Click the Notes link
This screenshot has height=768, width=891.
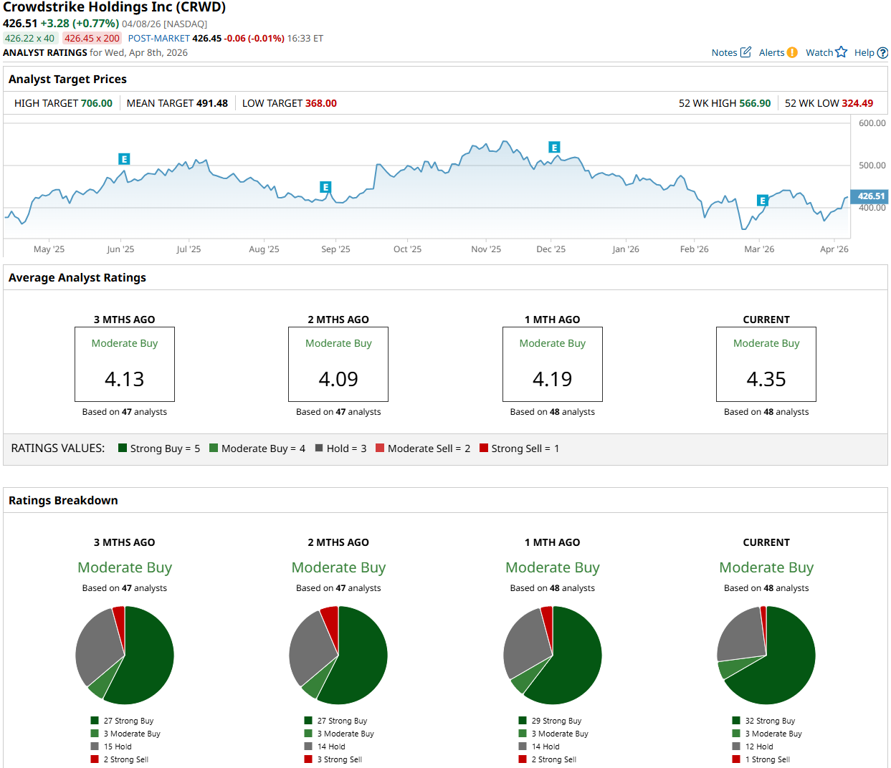pyautogui.click(x=724, y=53)
